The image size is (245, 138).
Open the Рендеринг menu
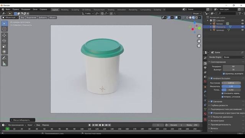click(x=26, y=10)
